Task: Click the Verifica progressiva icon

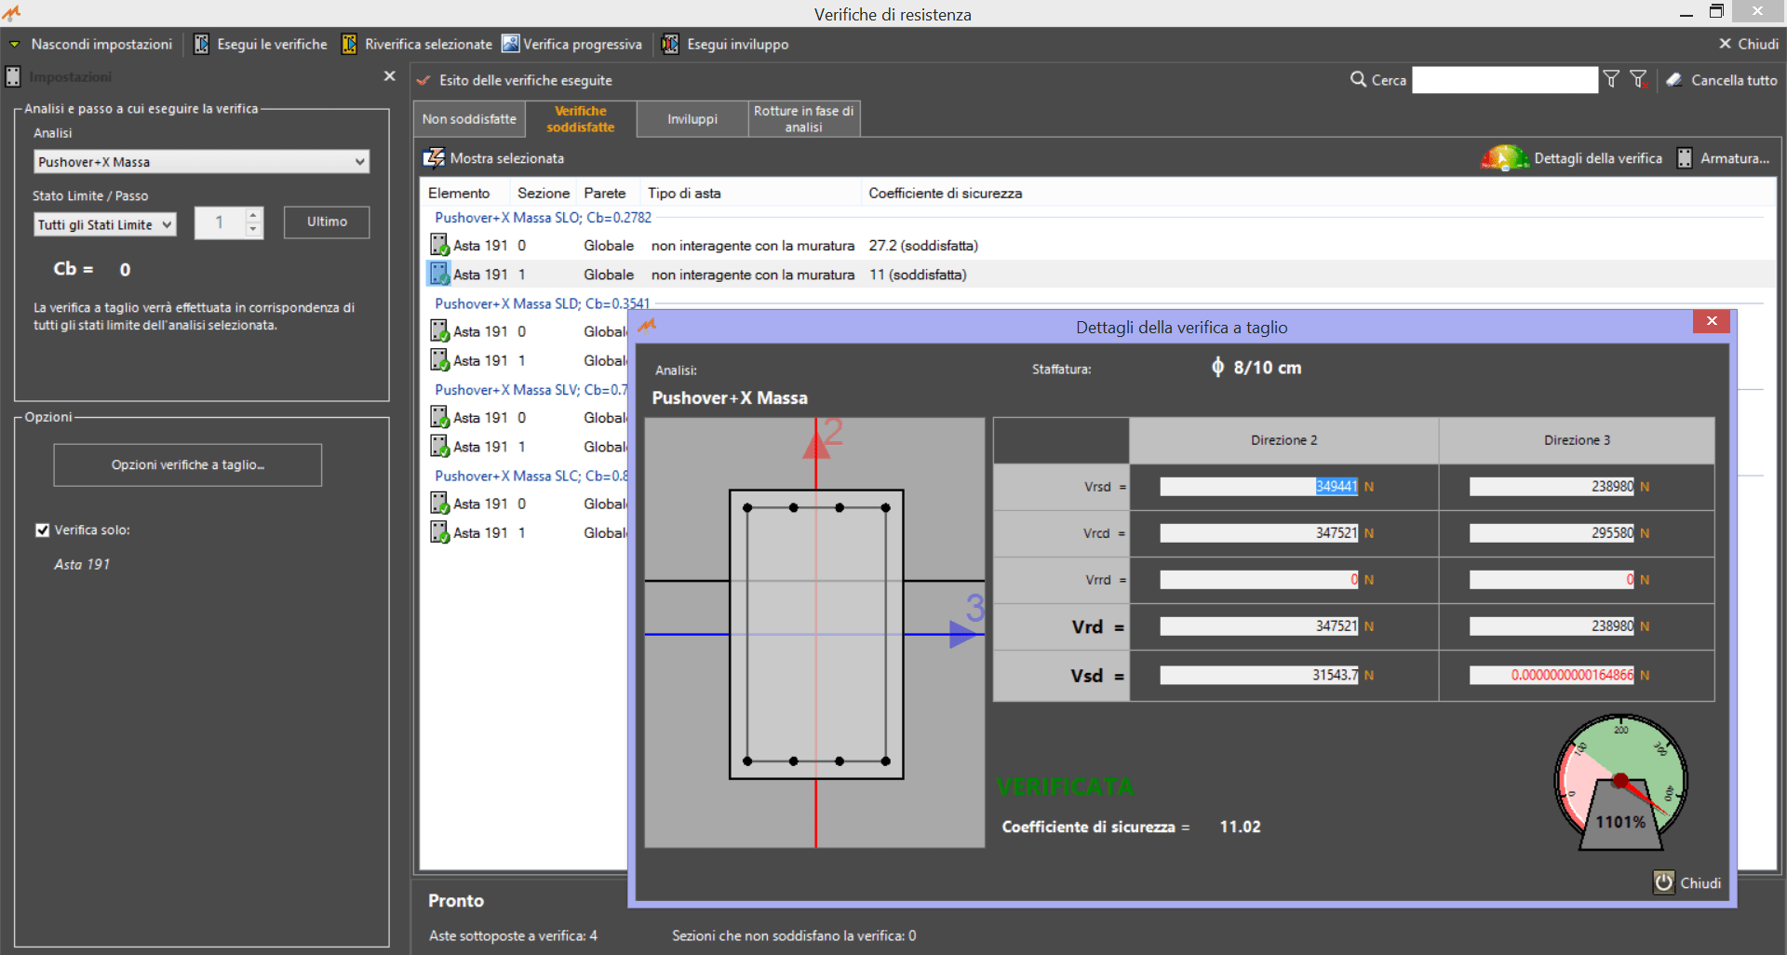Action: coord(510,44)
